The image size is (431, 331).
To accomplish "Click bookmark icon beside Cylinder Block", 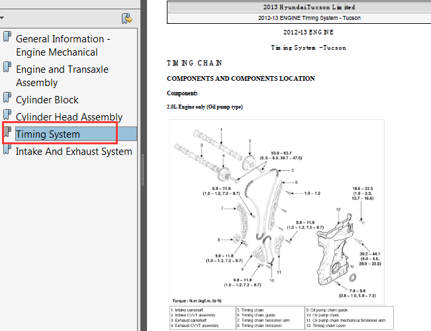I will (x=7, y=97).
